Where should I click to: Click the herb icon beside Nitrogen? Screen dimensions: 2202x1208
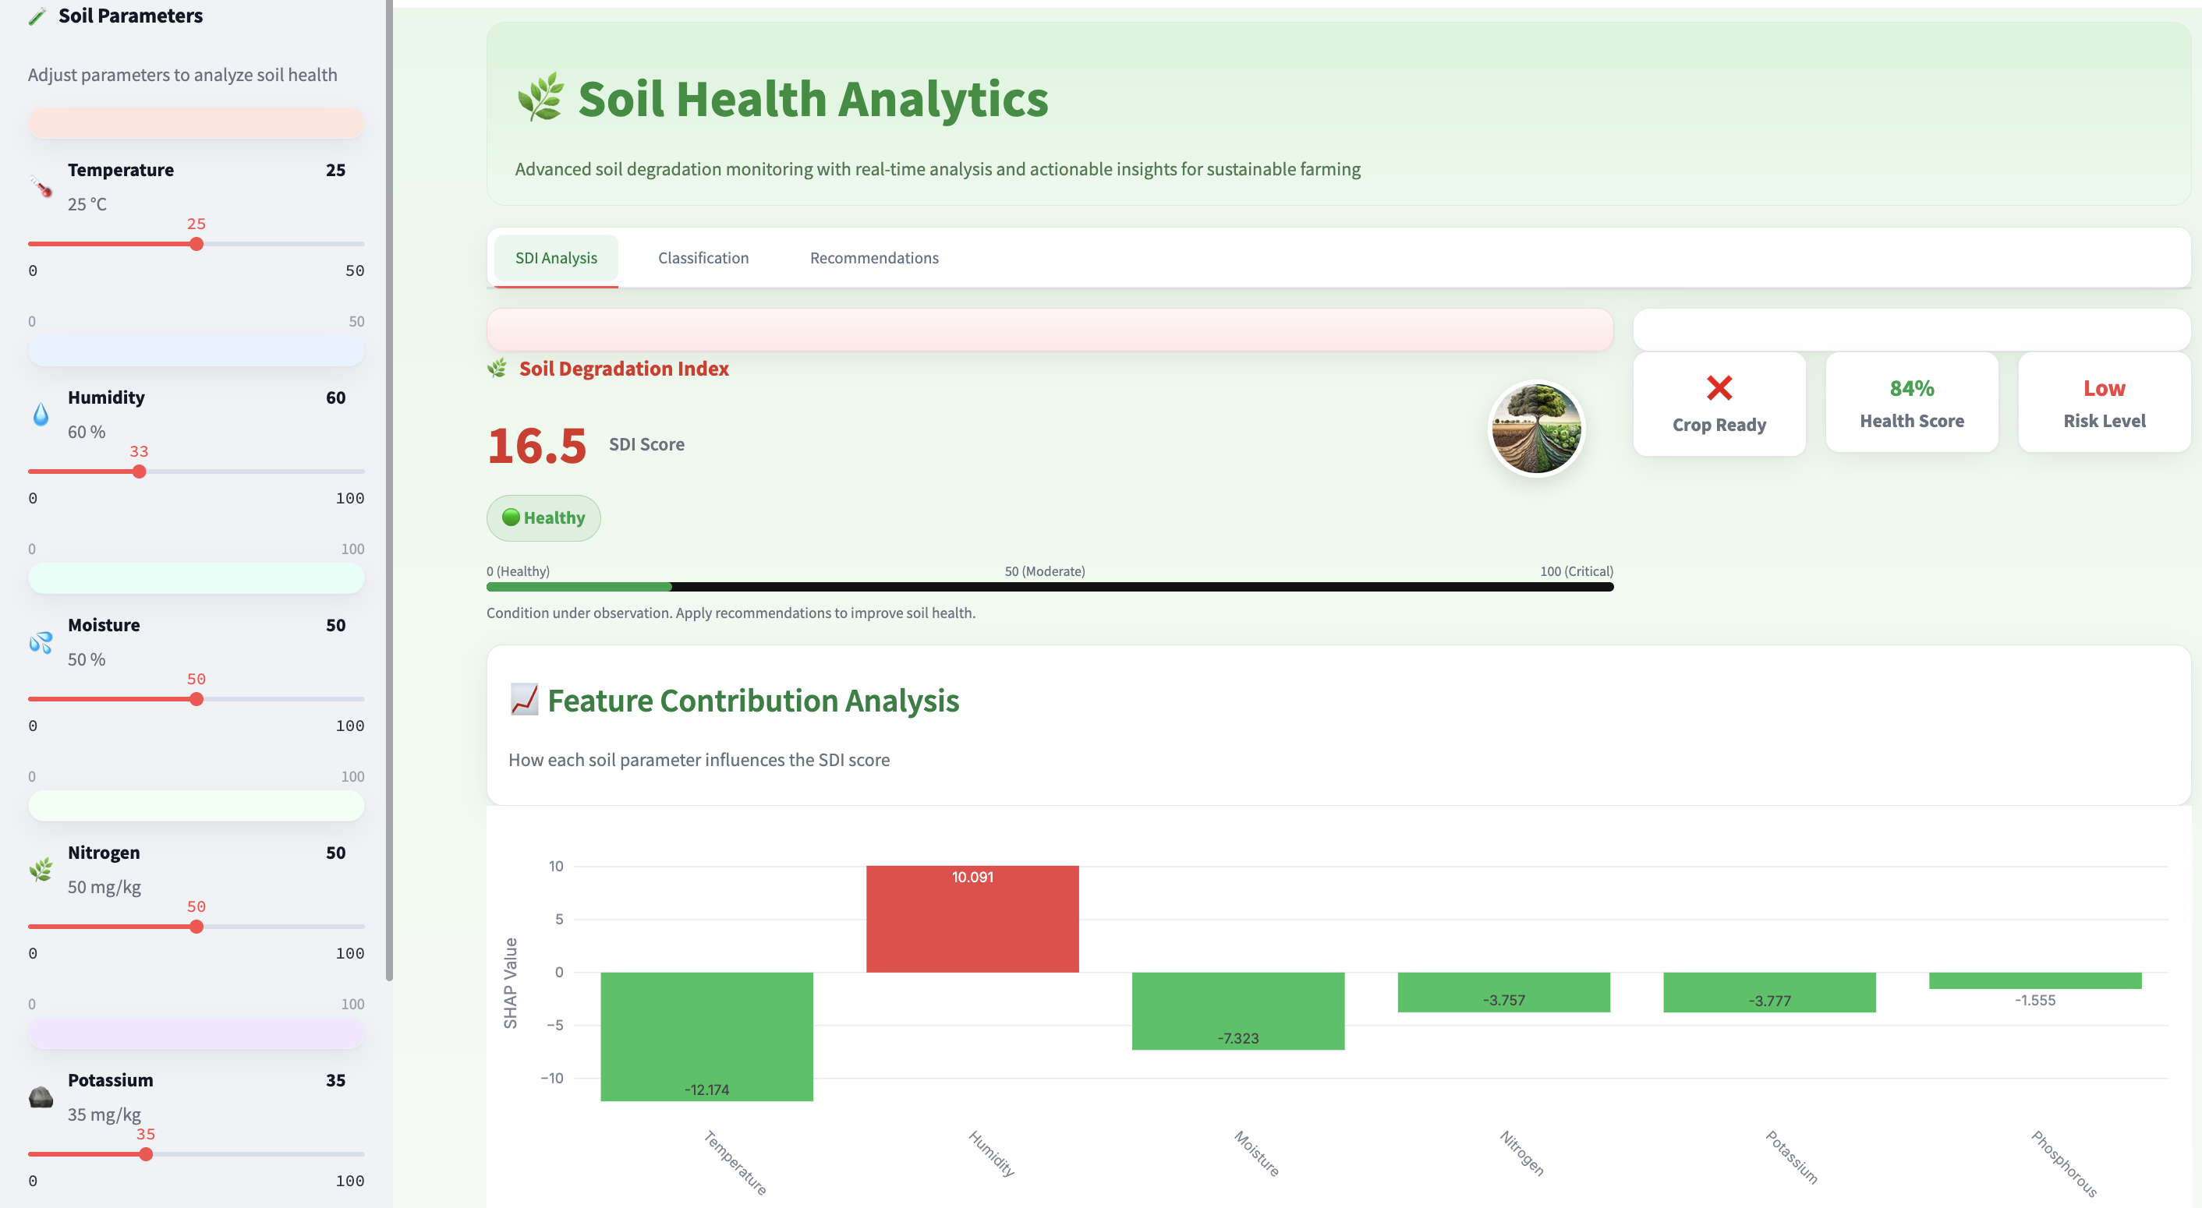click(x=41, y=870)
